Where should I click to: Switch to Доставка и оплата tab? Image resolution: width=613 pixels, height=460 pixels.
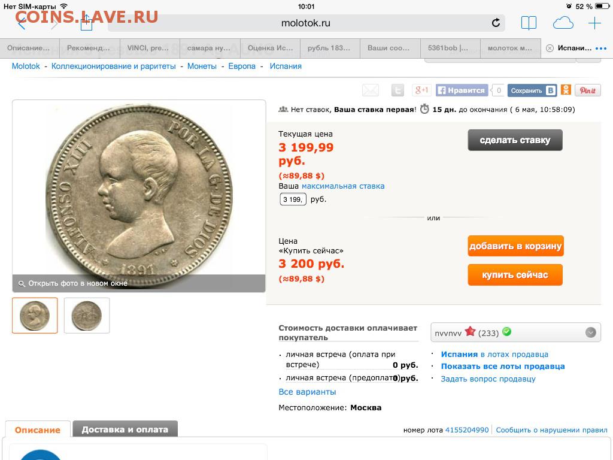click(125, 429)
